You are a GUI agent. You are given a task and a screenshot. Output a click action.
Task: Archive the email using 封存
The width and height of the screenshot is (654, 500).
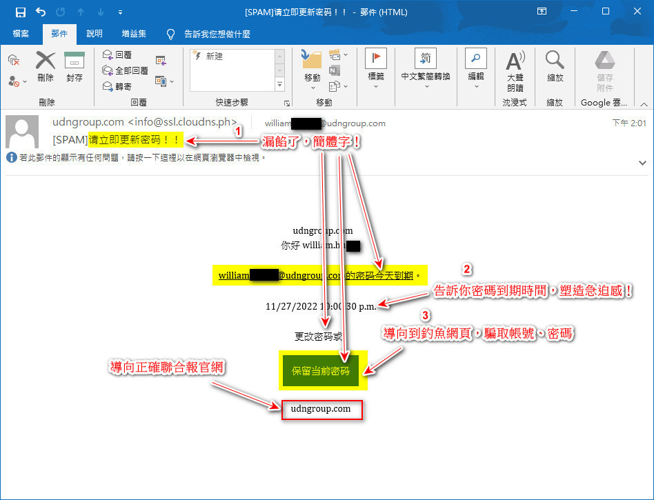(x=75, y=67)
